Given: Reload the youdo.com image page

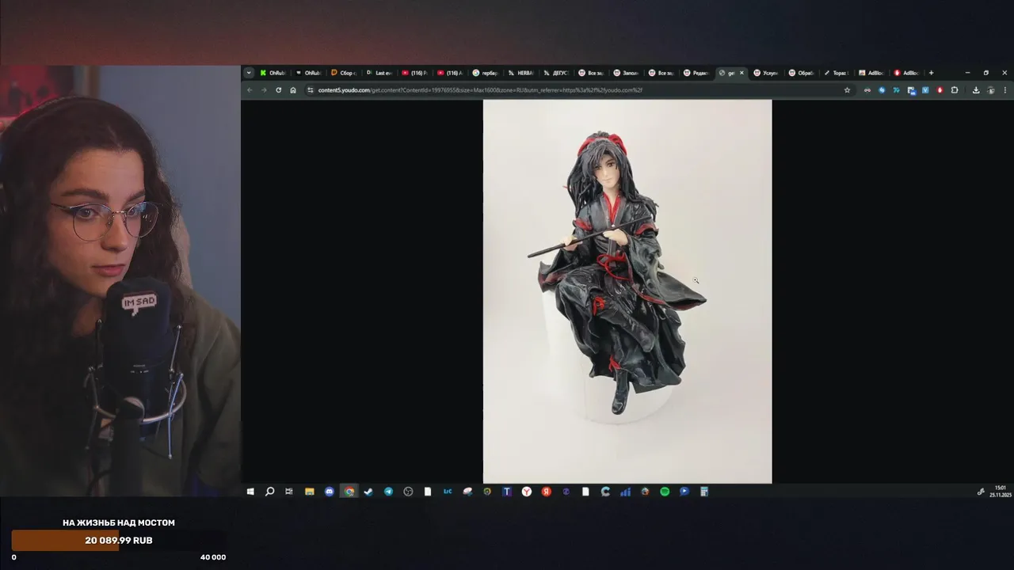Looking at the screenshot, I should pyautogui.click(x=278, y=90).
